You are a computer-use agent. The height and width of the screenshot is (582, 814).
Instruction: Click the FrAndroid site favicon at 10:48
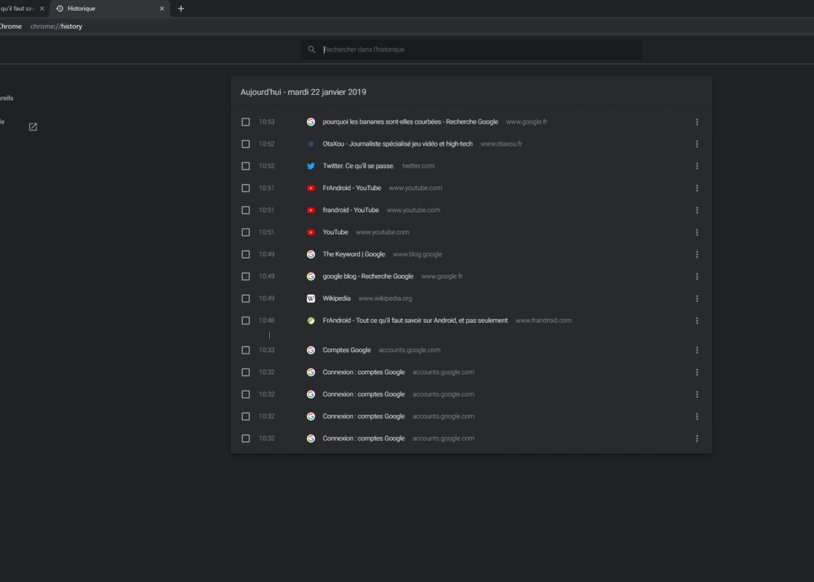[x=311, y=321]
